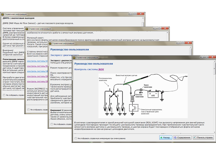216x144 pixels.
Task: Minimize the front Справочная информация window
Action: point(202,57)
